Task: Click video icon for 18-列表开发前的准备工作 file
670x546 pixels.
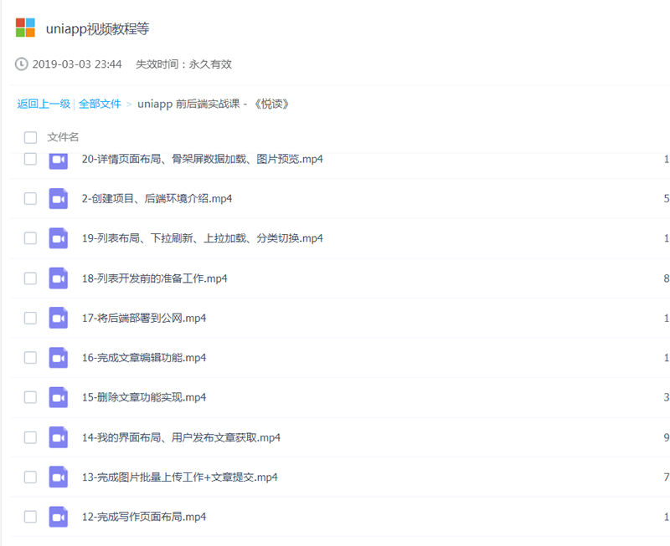Action: click(58, 278)
